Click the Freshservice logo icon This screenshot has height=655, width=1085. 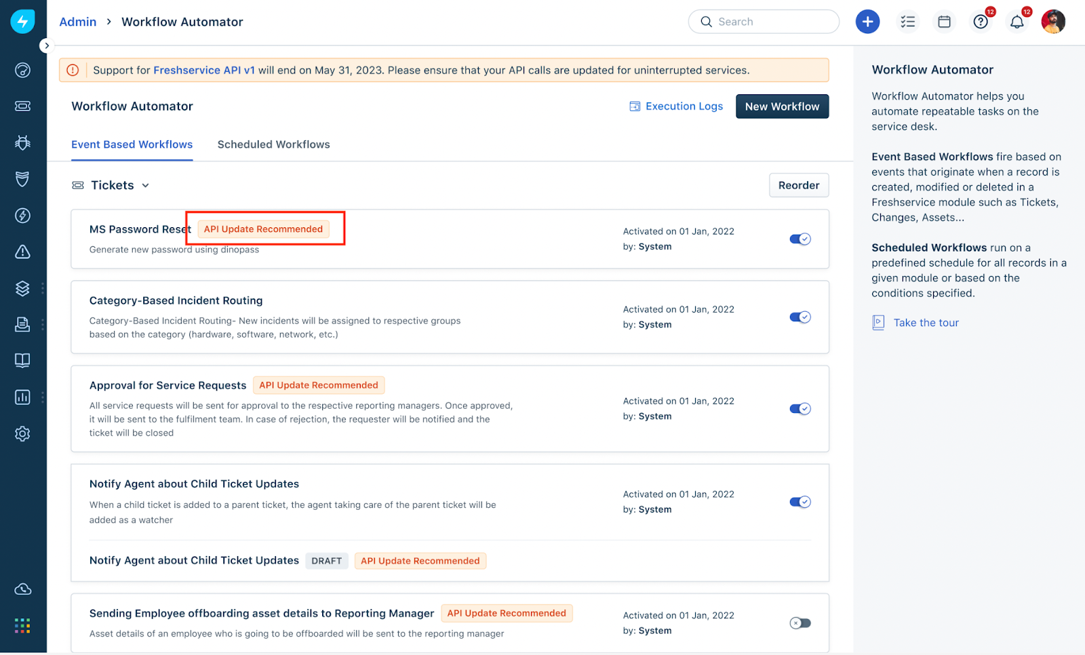tap(22, 22)
